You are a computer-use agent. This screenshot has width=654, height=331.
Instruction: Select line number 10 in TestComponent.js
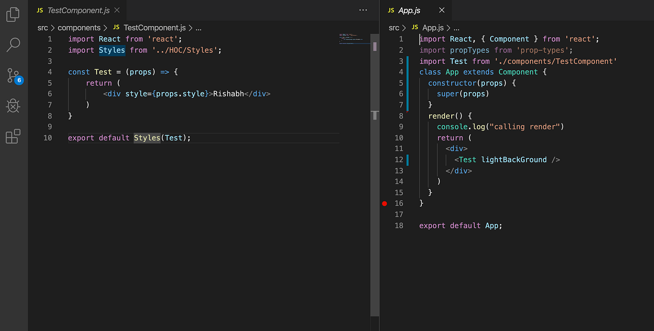click(x=48, y=138)
